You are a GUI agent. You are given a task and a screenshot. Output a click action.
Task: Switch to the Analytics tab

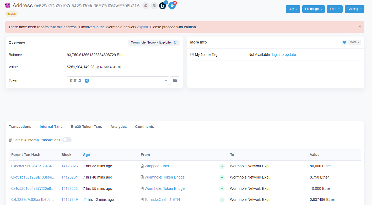pyautogui.click(x=118, y=127)
